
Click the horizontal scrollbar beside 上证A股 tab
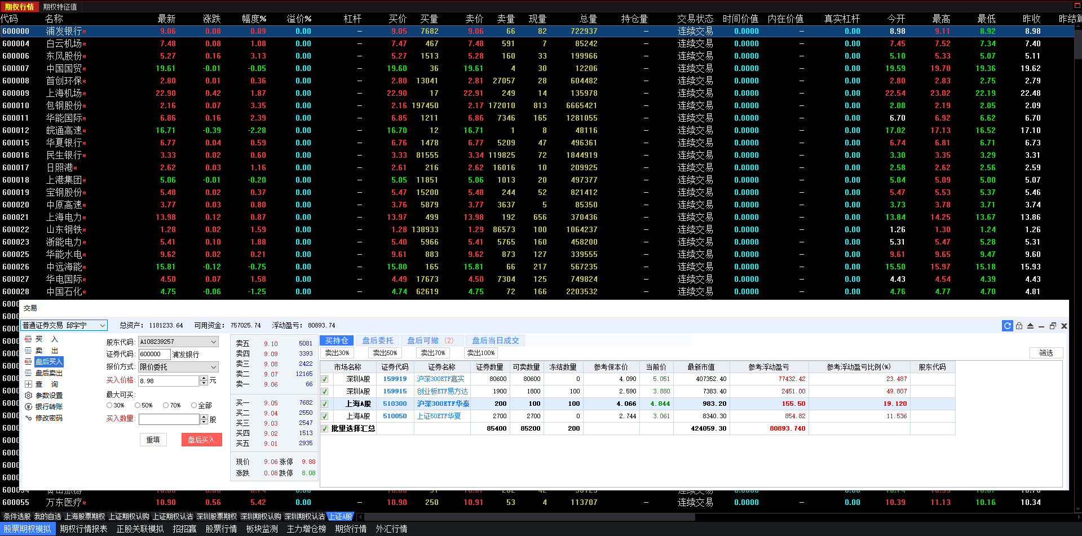click(716, 516)
